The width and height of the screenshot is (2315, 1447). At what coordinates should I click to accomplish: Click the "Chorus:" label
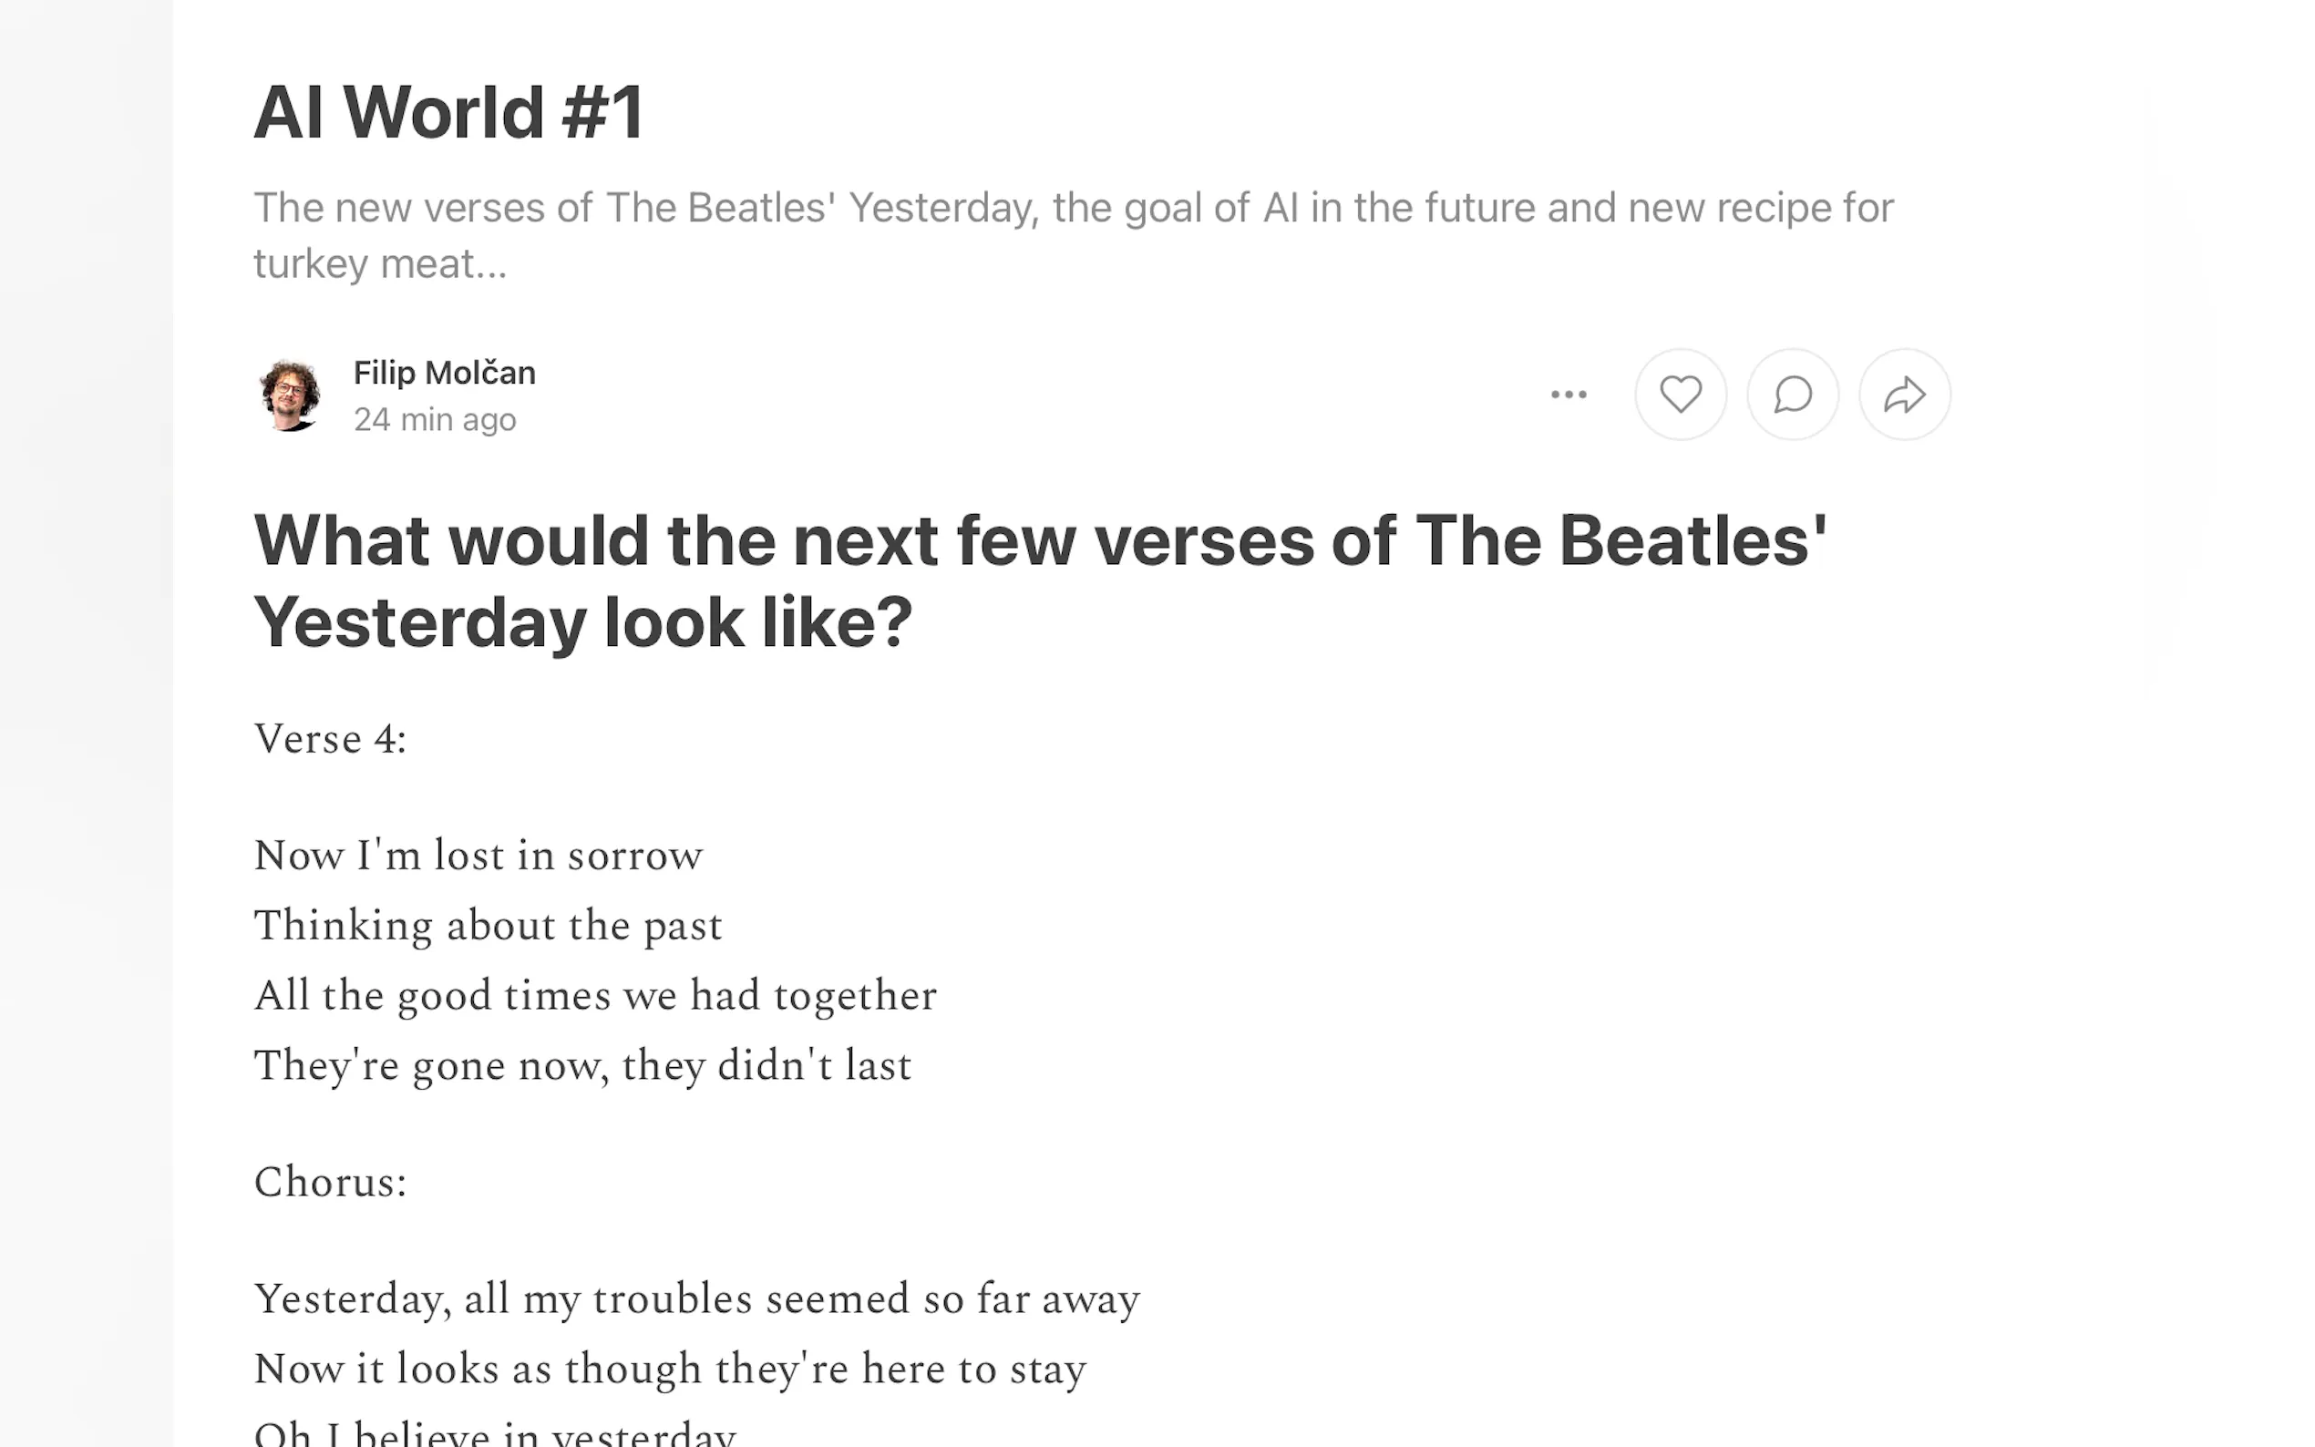coord(330,1183)
